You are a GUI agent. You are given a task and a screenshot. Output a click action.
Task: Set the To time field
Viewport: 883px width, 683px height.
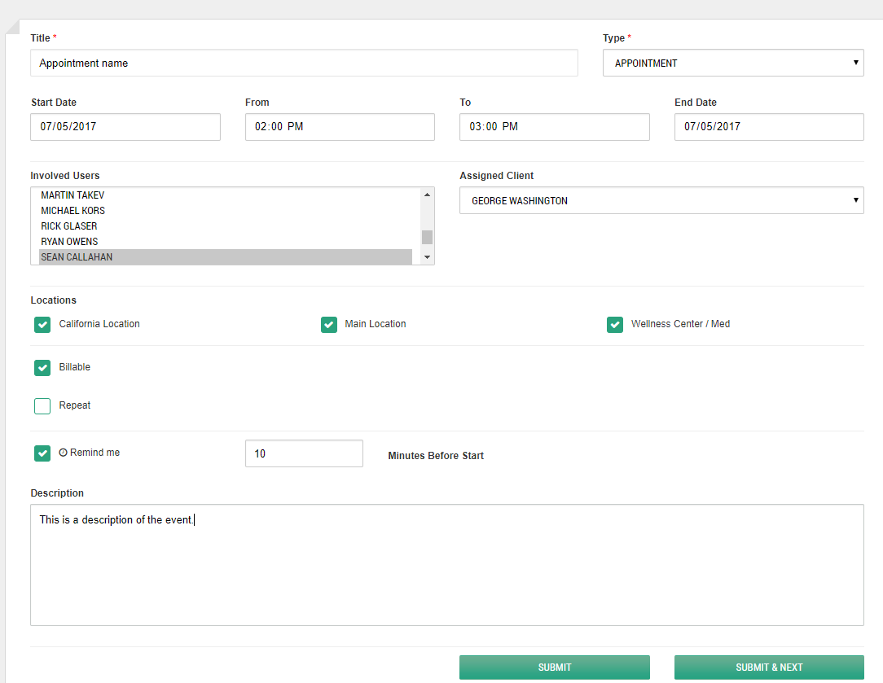[x=555, y=126]
